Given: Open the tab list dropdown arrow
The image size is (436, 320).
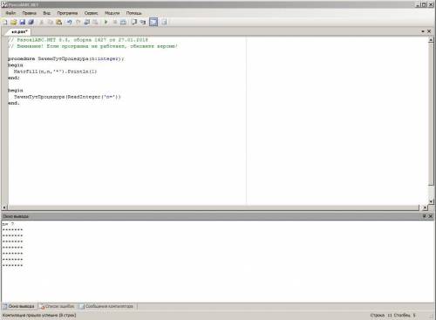Looking at the screenshot, I should tap(423, 31).
